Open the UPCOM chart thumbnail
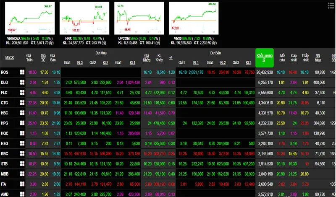The width and height of the screenshot is (336, 197). [139, 18]
